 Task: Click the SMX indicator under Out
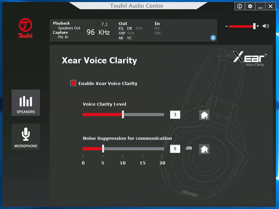coord(139,28)
